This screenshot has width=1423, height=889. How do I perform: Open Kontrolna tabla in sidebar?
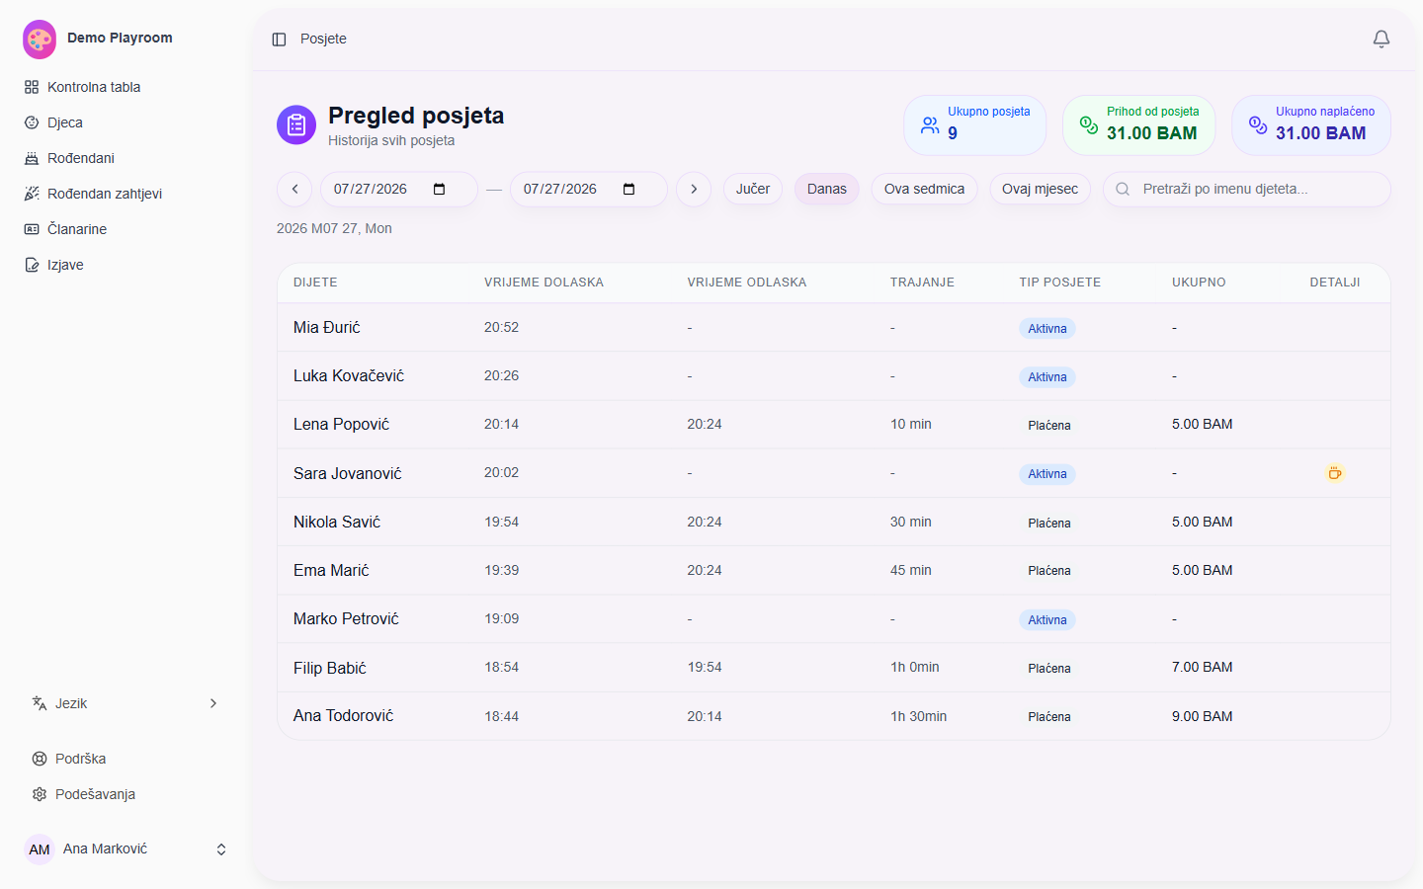click(x=125, y=87)
